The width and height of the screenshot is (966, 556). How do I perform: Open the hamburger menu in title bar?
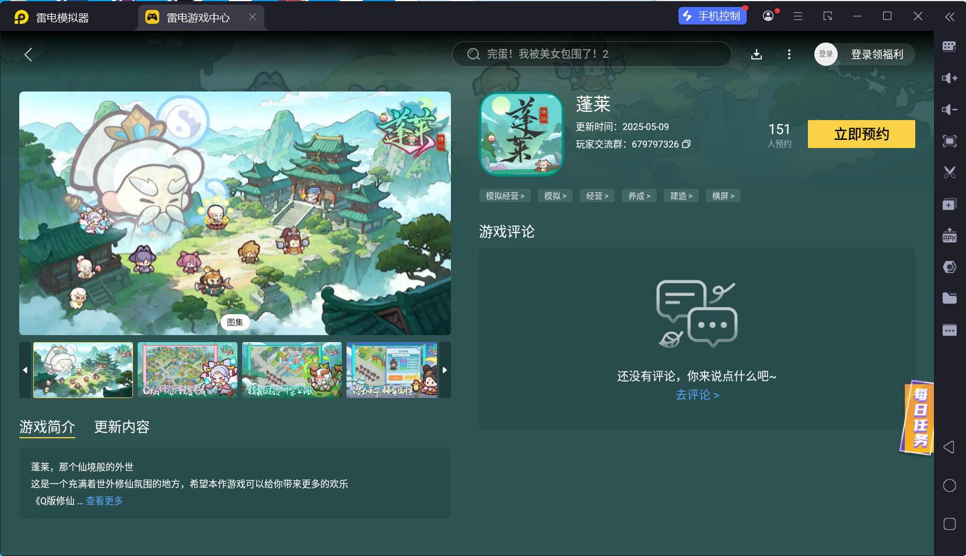[x=798, y=16]
